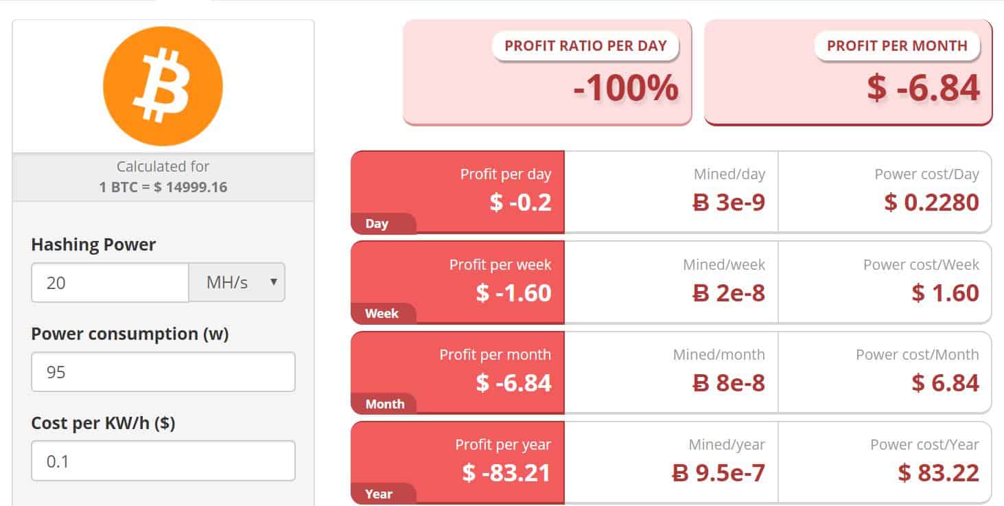Viewport: 1004px width, 506px height.
Task: Click the Profit per year $ -83.21 cell
Action: pos(458,463)
